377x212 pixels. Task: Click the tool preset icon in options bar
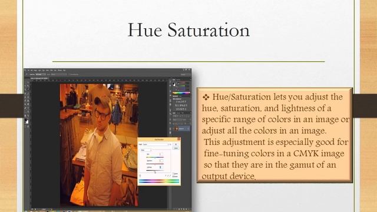[x=26, y=75]
